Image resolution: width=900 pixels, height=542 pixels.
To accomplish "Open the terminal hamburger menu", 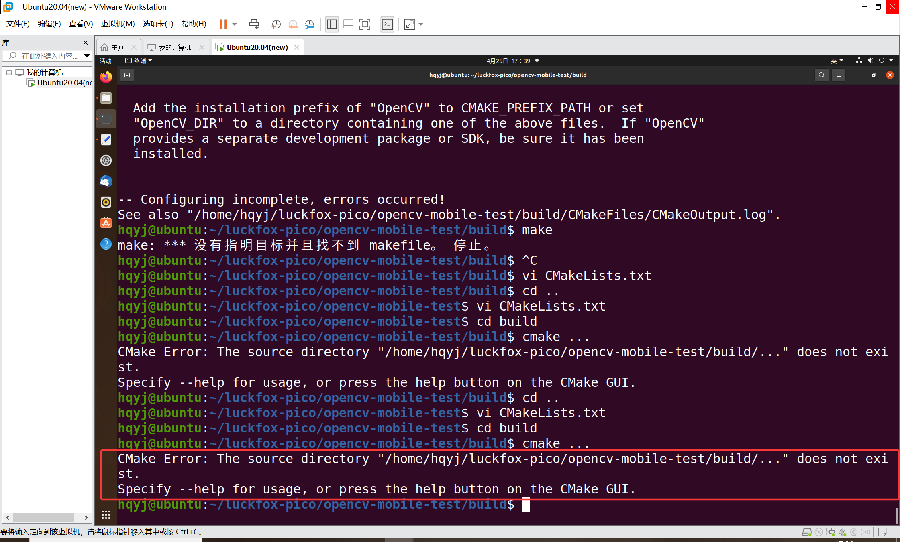I will (839, 75).
